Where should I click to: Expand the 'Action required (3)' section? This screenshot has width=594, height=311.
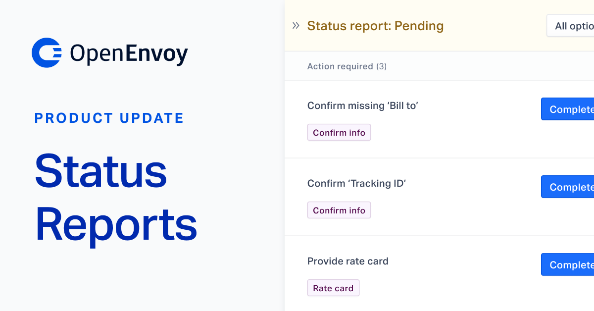(x=346, y=66)
